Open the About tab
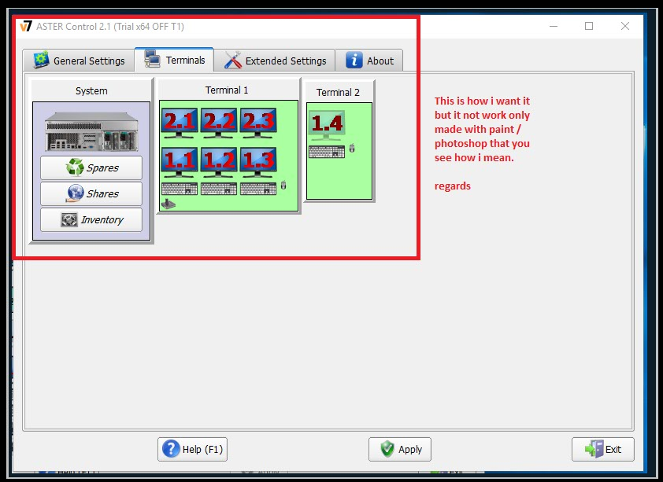This screenshot has height=482, width=663. coord(369,61)
